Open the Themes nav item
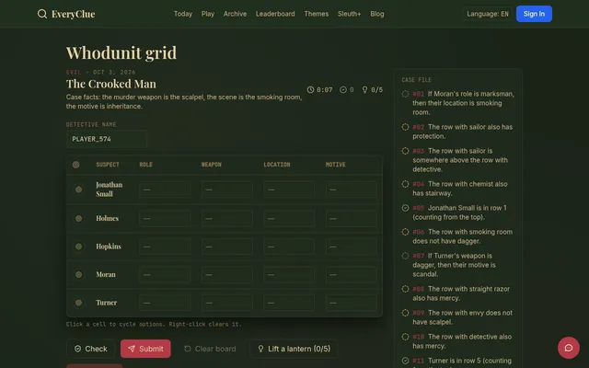Viewport: 589px width, 368px height. tap(317, 14)
